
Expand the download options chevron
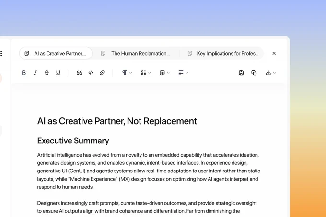[x=274, y=73]
